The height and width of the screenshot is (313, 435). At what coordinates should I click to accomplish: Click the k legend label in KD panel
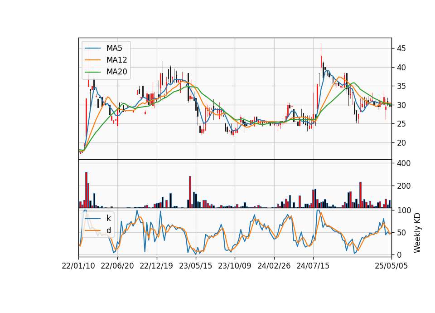(108, 218)
